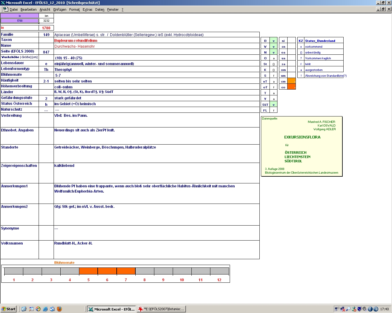392x313 pixels.
Task: Select the purple ix input cell with 1788
Action: click(20, 21)
